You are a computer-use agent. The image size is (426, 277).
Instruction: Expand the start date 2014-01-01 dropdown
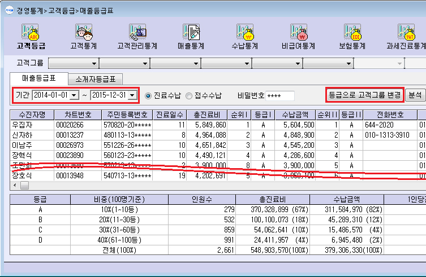[74, 96]
